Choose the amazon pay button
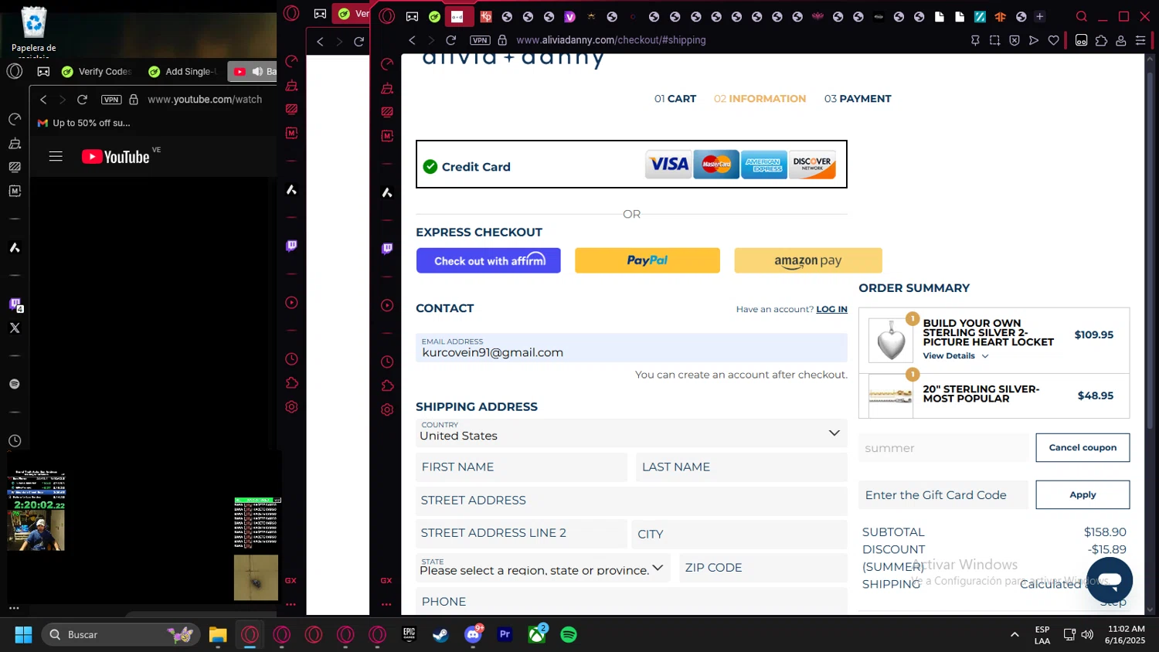Image resolution: width=1159 pixels, height=652 pixels. (808, 260)
